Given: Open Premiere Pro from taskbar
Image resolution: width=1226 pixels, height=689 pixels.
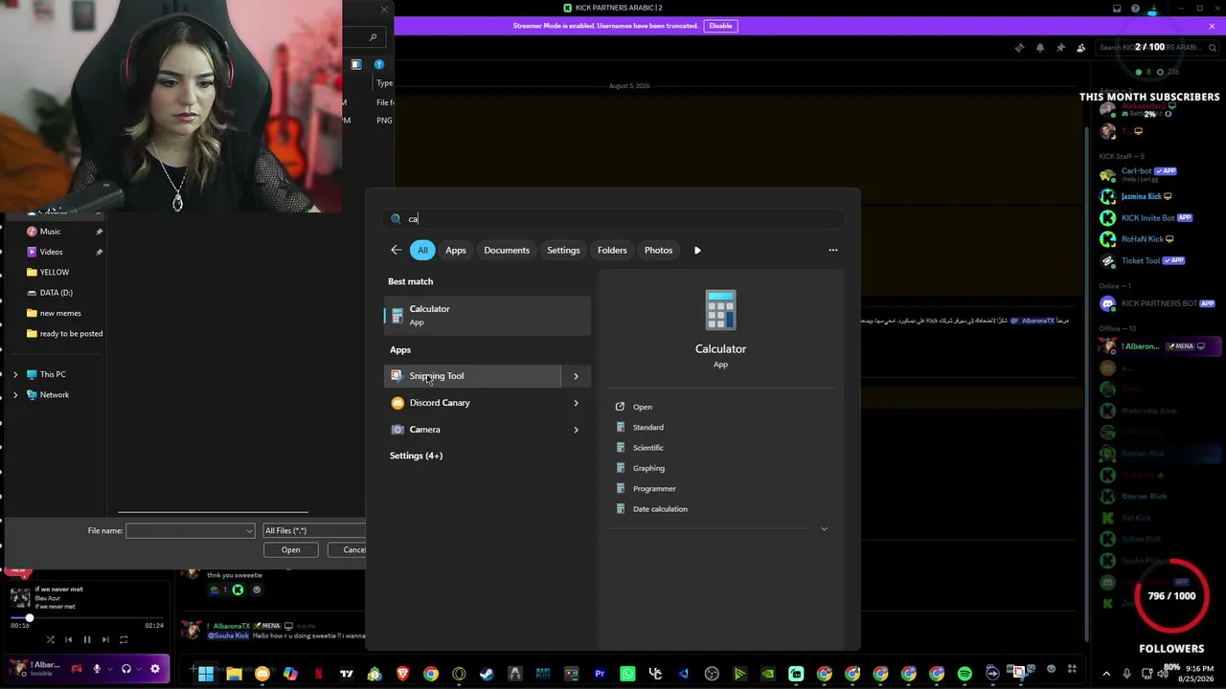Looking at the screenshot, I should pos(600,674).
